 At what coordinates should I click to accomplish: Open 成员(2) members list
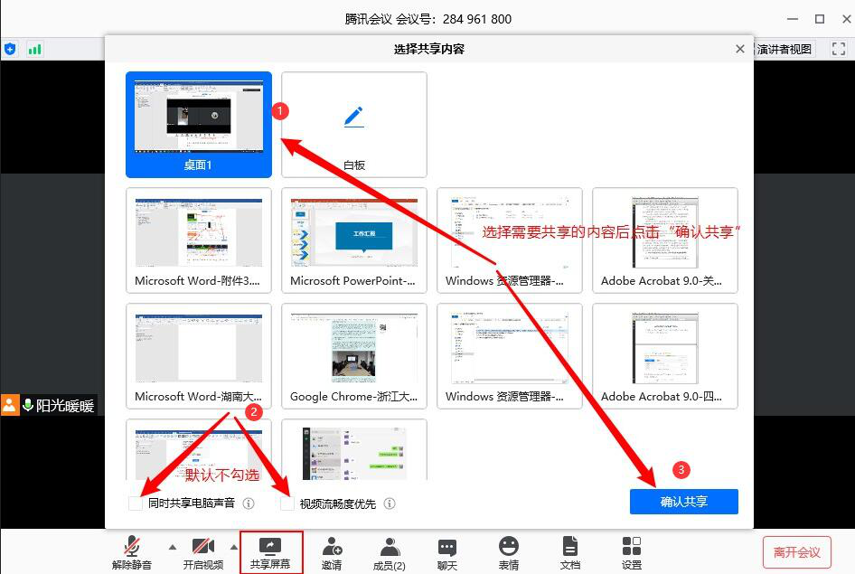pos(390,552)
